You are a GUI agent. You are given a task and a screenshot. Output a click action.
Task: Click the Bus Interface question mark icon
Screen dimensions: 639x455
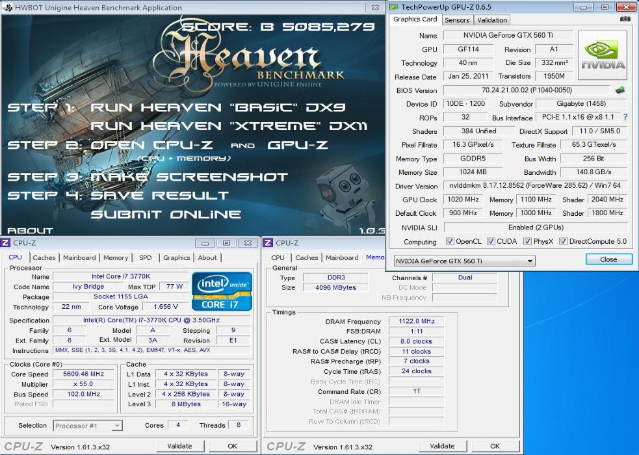tap(625, 117)
